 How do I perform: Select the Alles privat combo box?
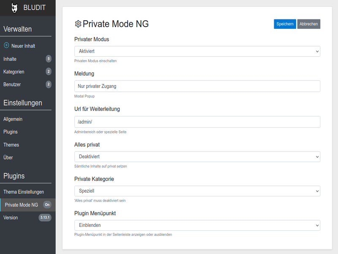click(198, 156)
